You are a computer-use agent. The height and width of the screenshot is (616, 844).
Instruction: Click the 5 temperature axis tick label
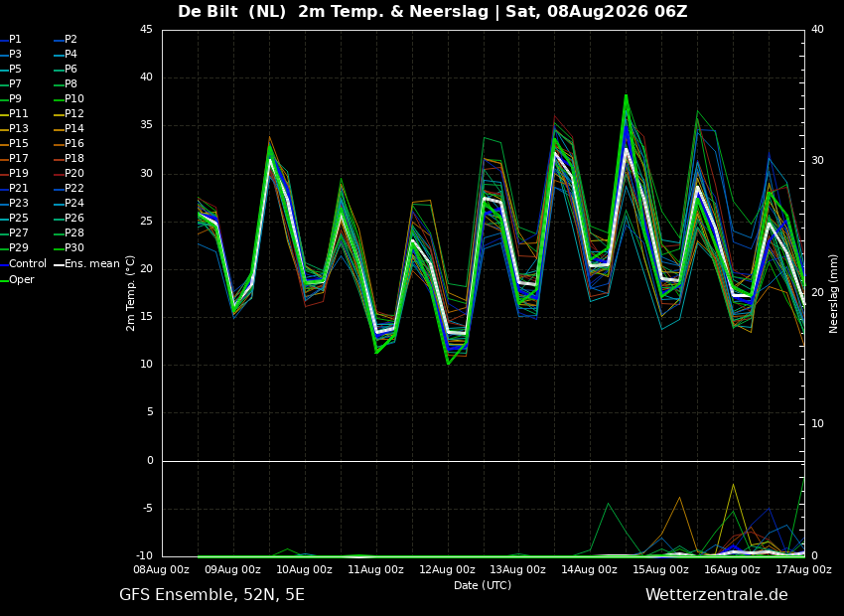[x=150, y=412]
